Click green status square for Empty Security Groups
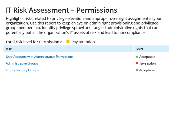Image resolution: width=173 pixels, height=121 pixels. pos(137,70)
